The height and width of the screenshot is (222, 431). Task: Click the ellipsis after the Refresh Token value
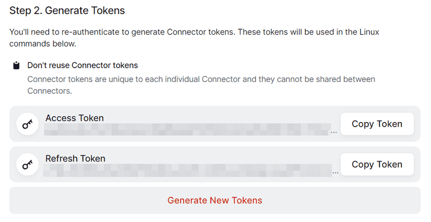pyautogui.click(x=334, y=172)
